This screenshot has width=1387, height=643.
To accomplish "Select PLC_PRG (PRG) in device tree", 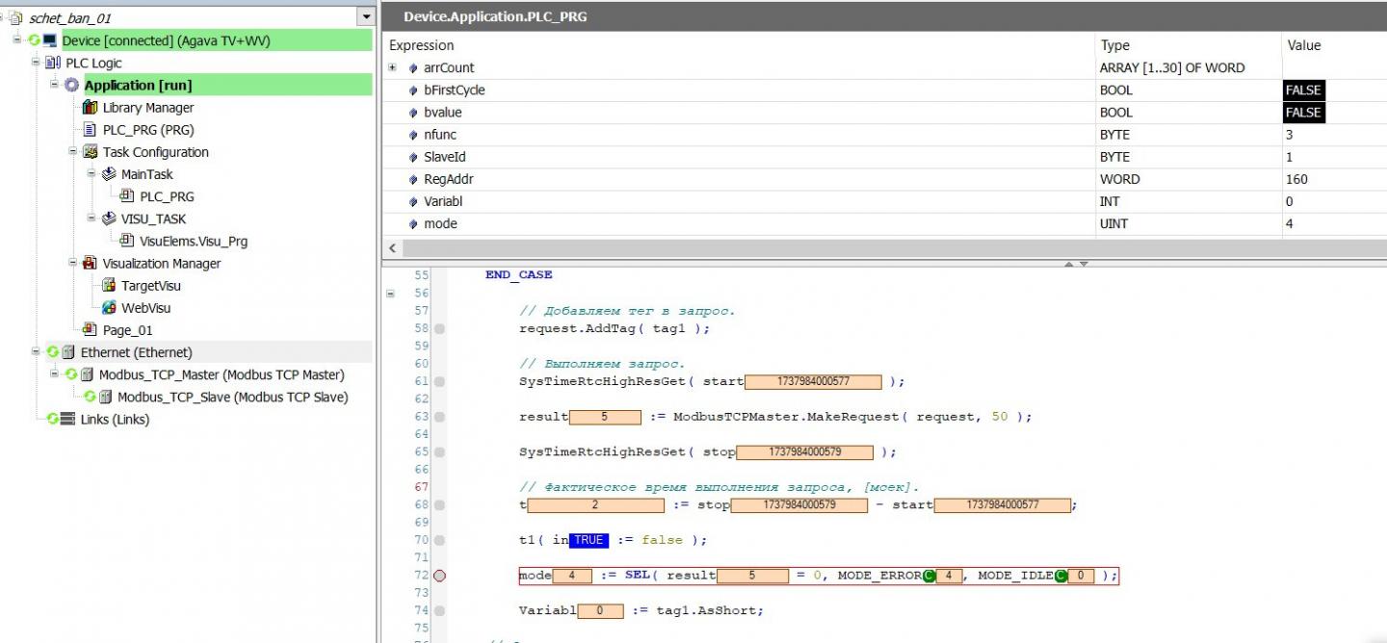I will click(x=148, y=130).
